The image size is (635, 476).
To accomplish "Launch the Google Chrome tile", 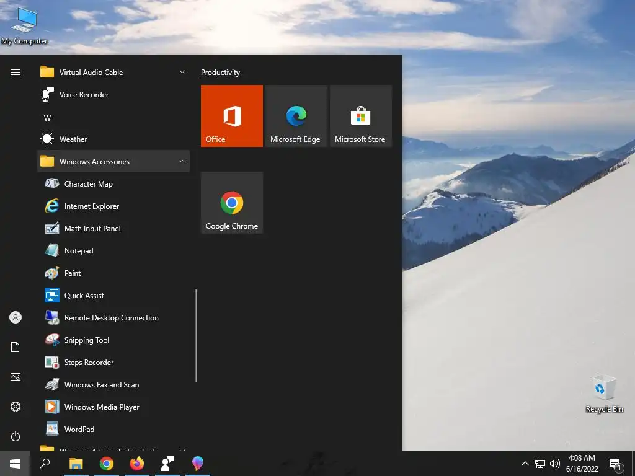I will click(232, 203).
